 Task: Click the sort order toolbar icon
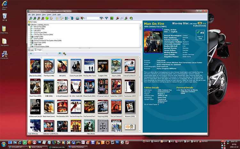[x=66, y=18]
